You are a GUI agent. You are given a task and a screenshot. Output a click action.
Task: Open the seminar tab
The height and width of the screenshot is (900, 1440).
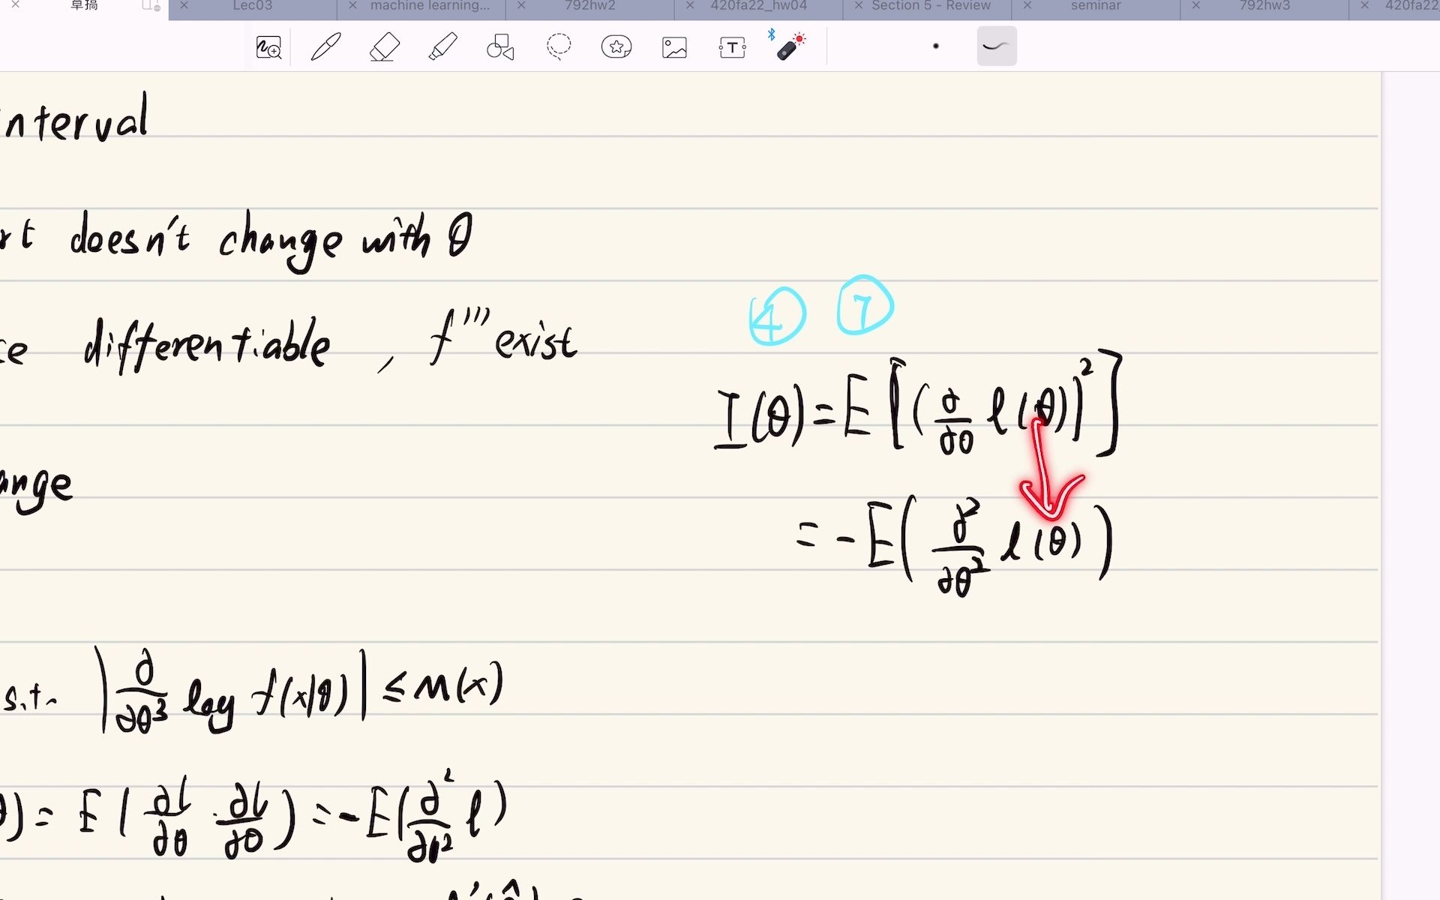[x=1096, y=6]
